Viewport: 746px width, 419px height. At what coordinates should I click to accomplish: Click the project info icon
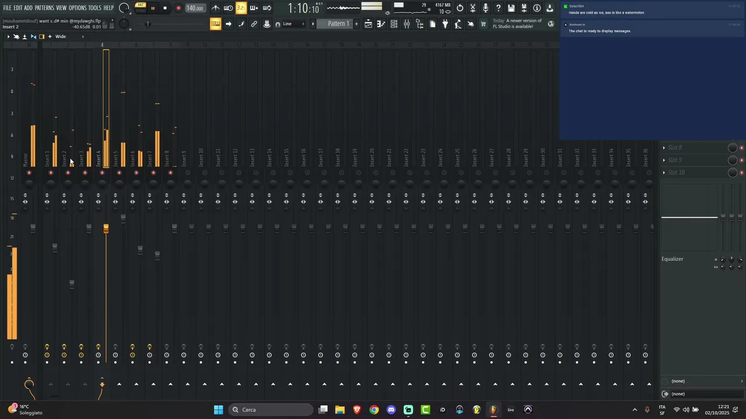537,8
